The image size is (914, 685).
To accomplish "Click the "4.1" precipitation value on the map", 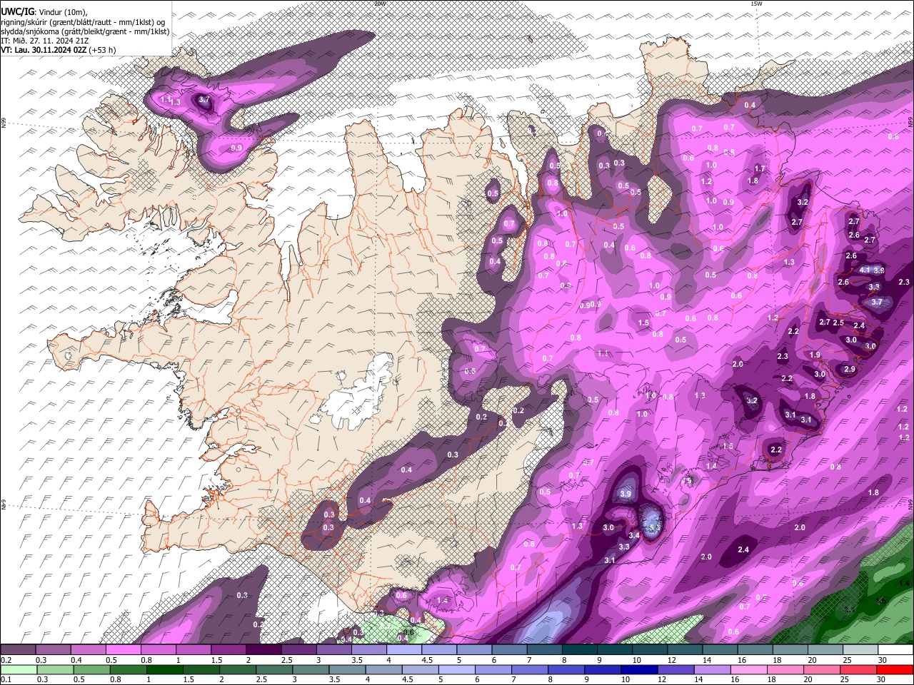I will click(865, 270).
